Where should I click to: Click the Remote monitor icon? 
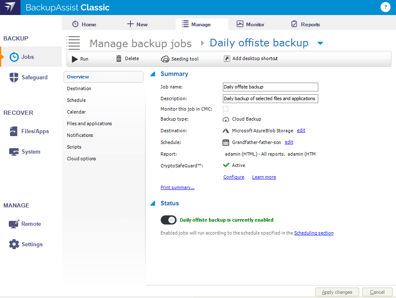point(14,224)
